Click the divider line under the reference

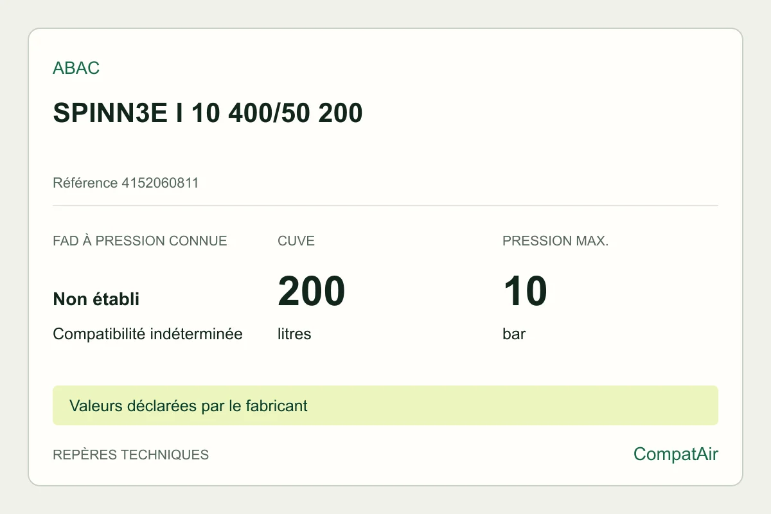coord(385,206)
